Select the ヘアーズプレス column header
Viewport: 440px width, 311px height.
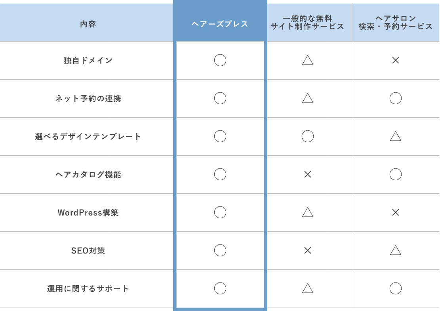click(220, 24)
